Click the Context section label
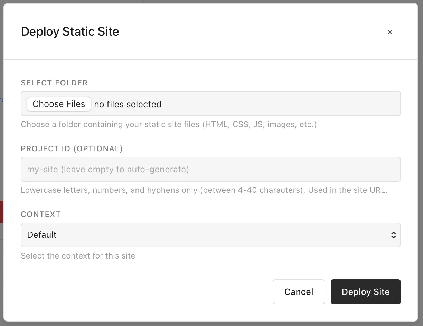 click(41, 214)
